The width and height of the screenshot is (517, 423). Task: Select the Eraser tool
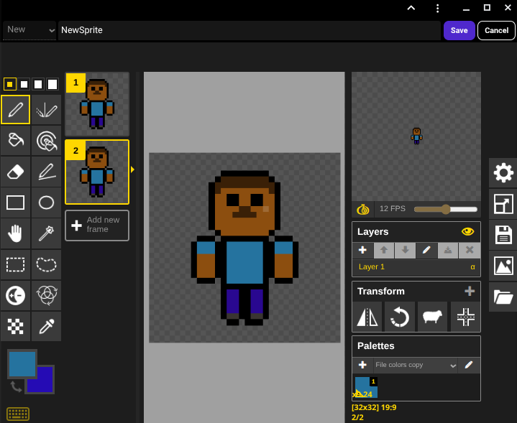[15, 172]
